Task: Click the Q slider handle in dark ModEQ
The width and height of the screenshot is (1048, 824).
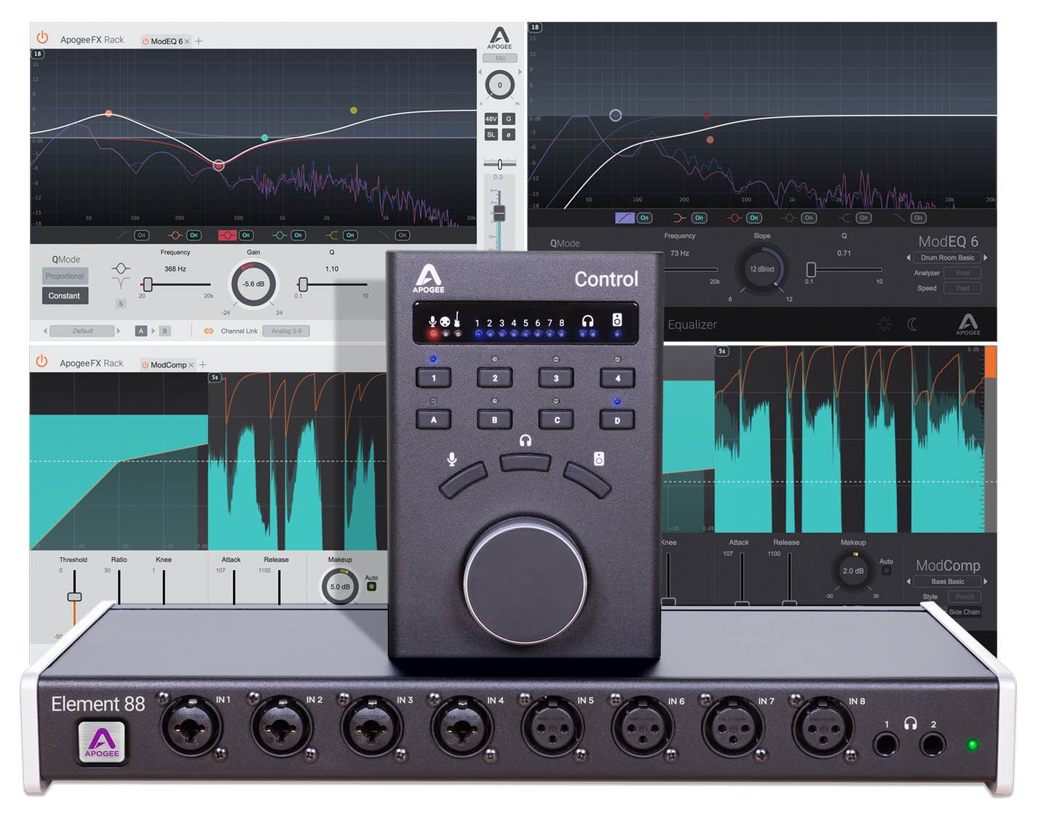Action: click(x=811, y=269)
